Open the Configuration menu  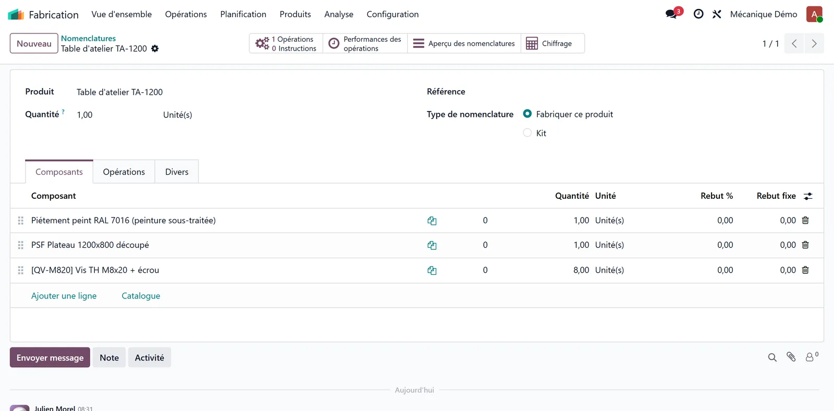[x=393, y=14]
